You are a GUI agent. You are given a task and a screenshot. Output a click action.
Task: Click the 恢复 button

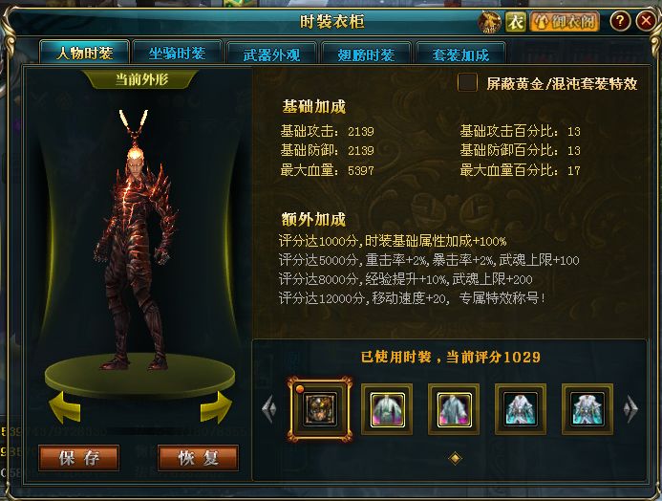198,457
